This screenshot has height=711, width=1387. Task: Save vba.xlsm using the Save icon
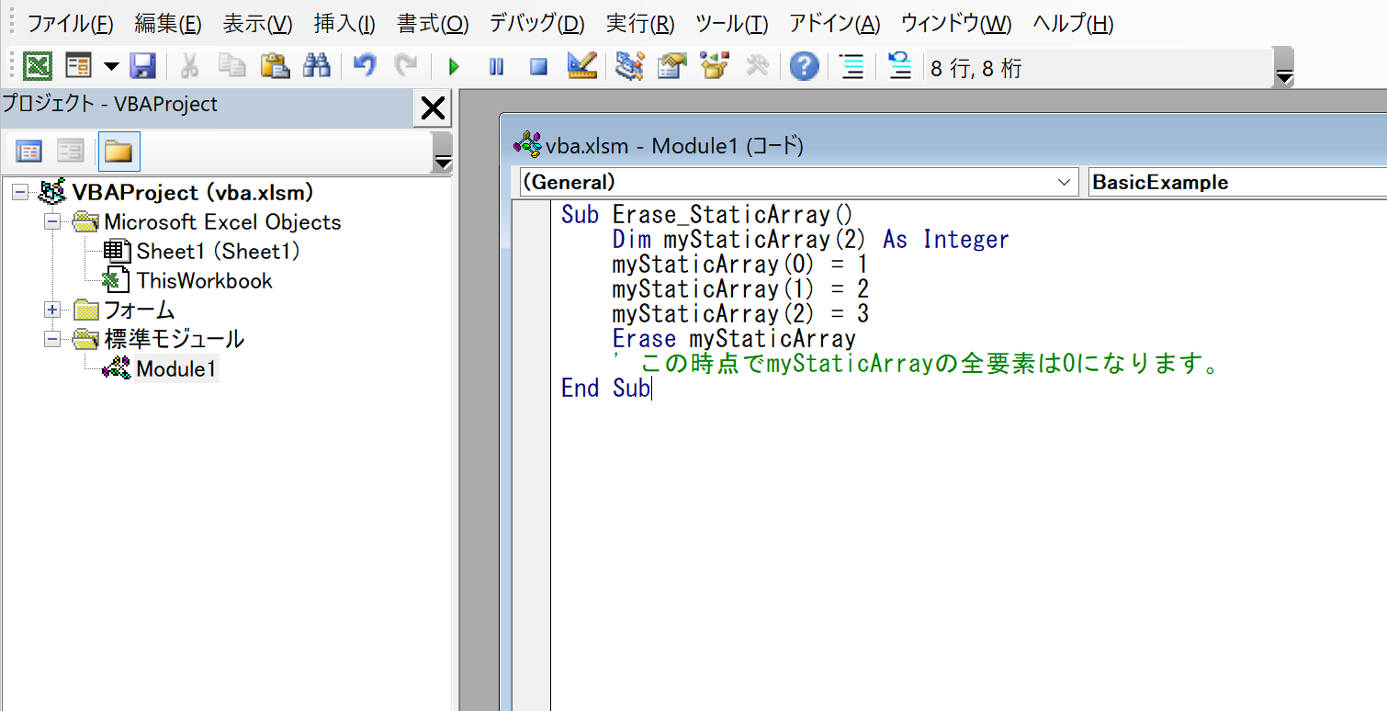143,65
